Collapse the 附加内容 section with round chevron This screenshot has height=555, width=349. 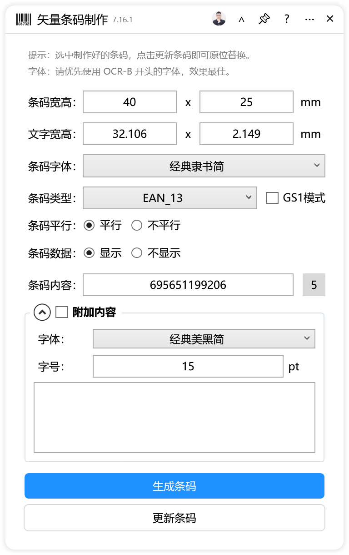click(42, 312)
